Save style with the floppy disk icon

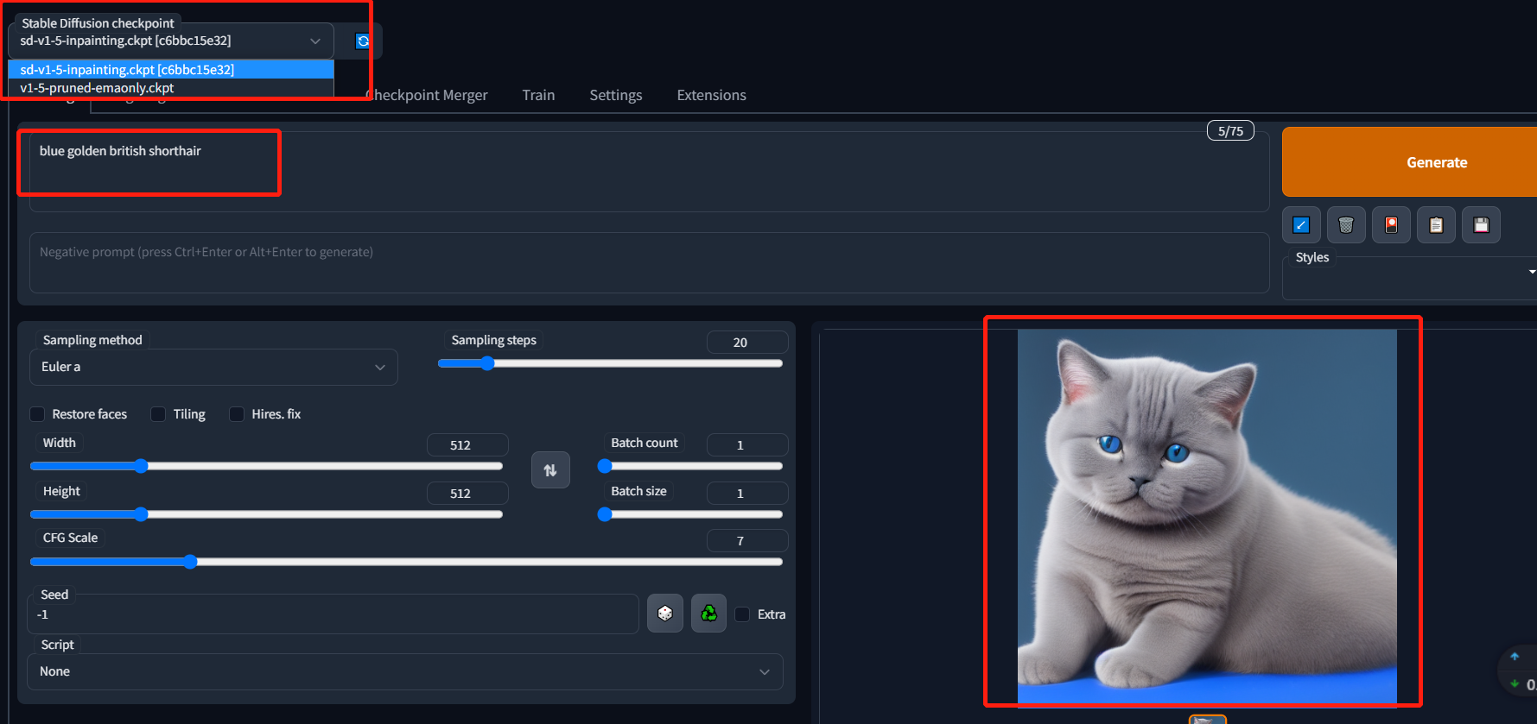click(1481, 225)
